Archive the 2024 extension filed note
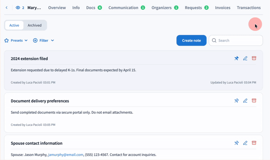The width and height of the screenshot is (270, 160). pyautogui.click(x=254, y=58)
